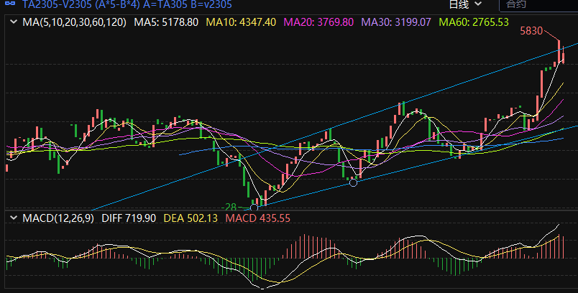The height and width of the screenshot is (293, 578).
Task: Collapse the MA indicator panel chevron
Action: tap(12, 22)
